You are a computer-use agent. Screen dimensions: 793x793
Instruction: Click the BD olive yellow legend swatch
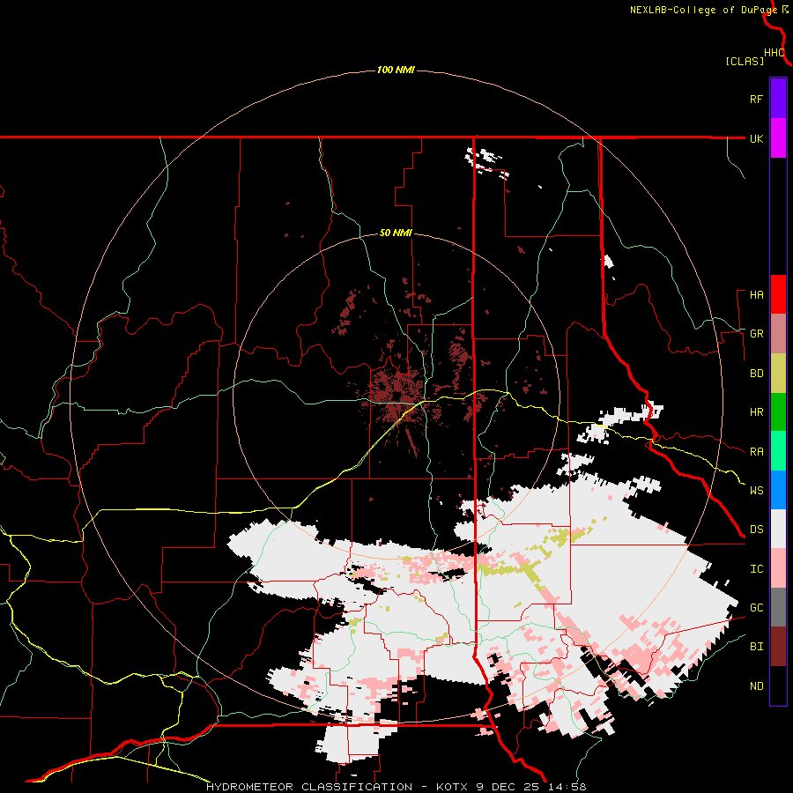pos(778,373)
